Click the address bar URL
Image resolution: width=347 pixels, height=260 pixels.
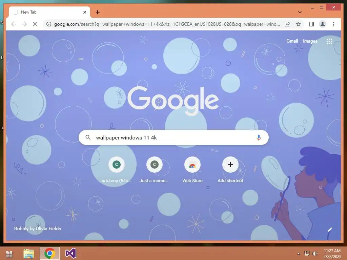167,24
